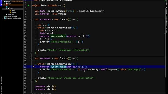Click the Demo object yellow icon
The width and height of the screenshot is (168, 94).
(x=10, y=11)
